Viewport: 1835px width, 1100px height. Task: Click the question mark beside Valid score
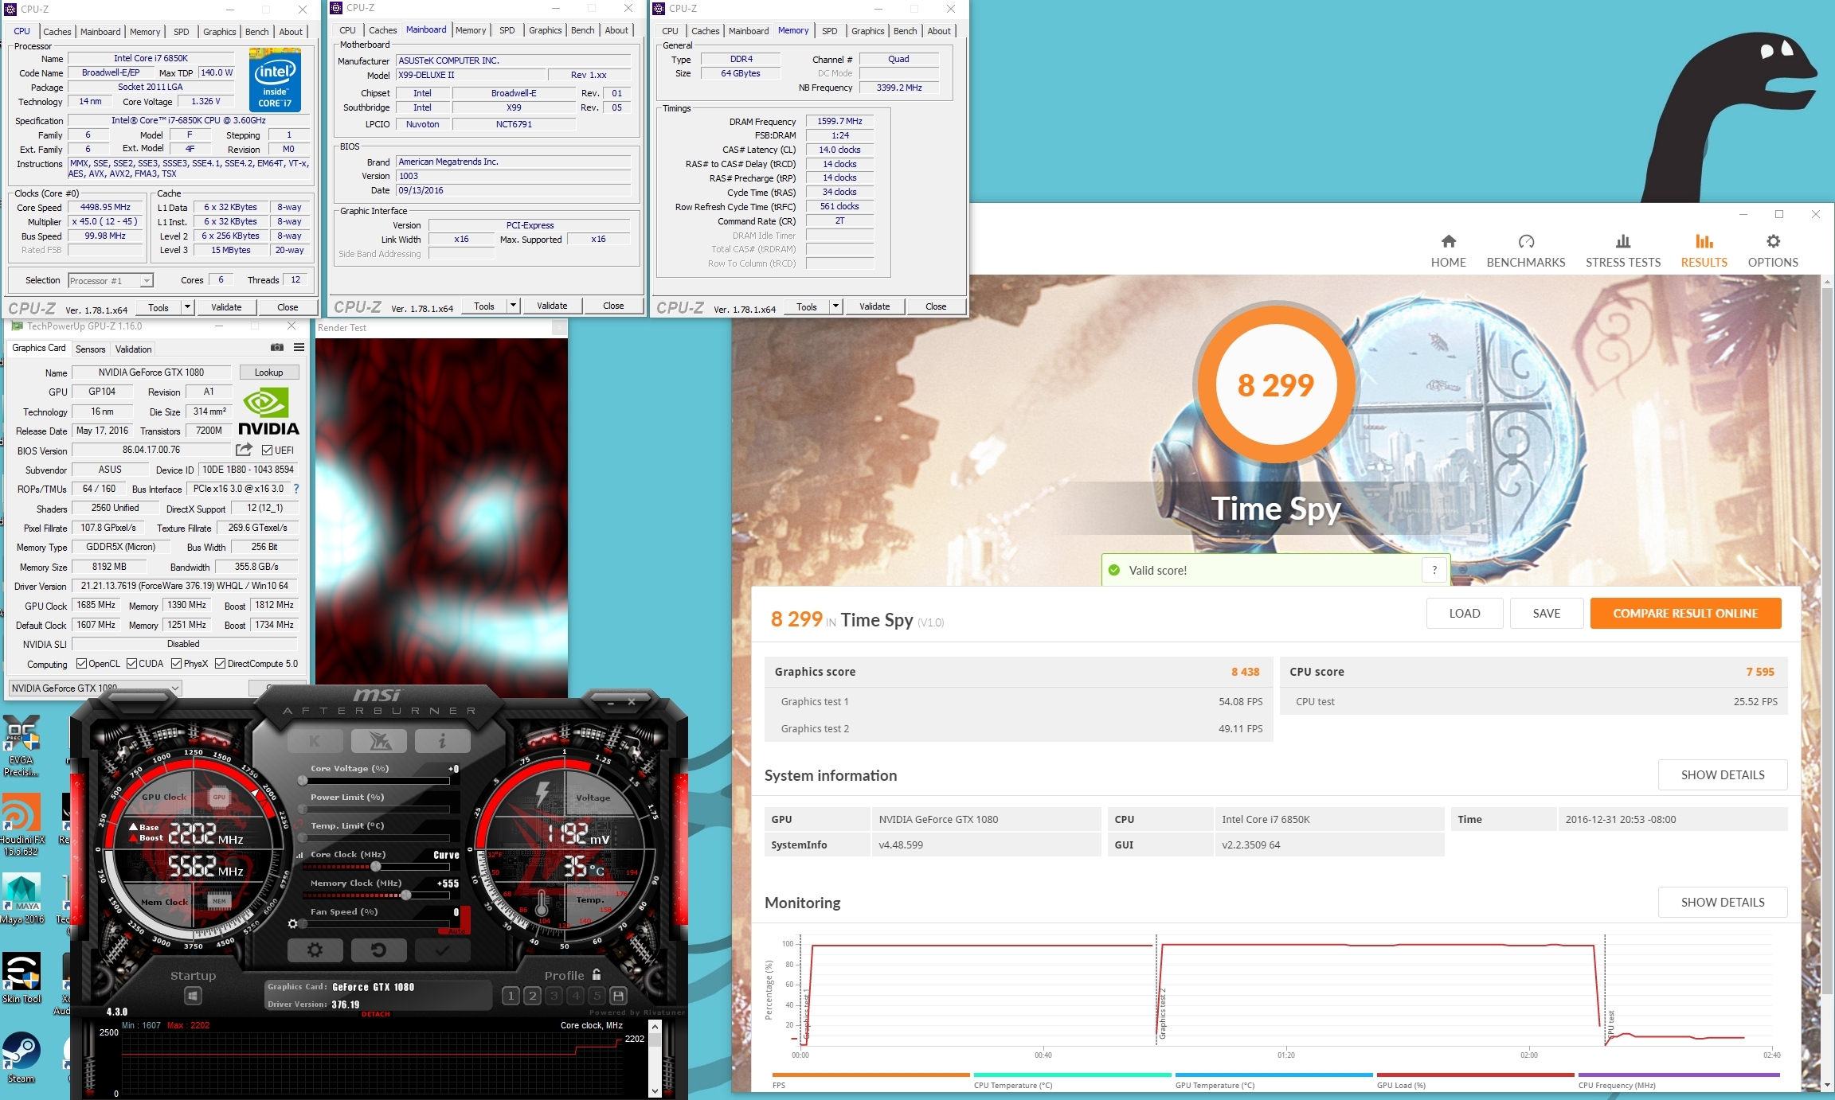(x=1434, y=570)
